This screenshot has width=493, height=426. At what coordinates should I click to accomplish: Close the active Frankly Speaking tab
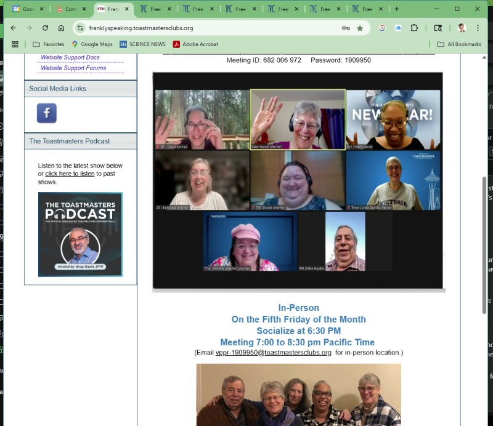[x=127, y=9]
